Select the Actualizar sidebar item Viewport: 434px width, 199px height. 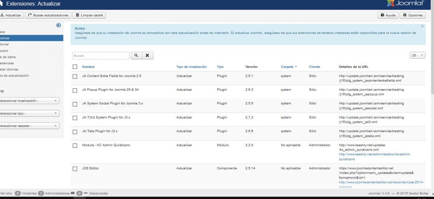pyautogui.click(x=32, y=38)
